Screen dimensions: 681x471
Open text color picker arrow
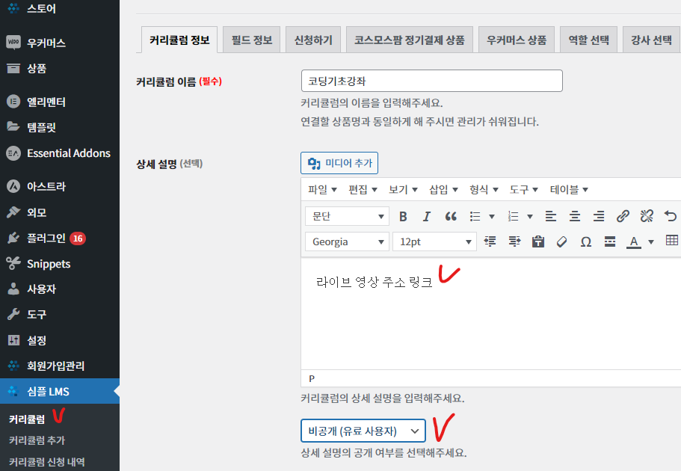(x=651, y=241)
